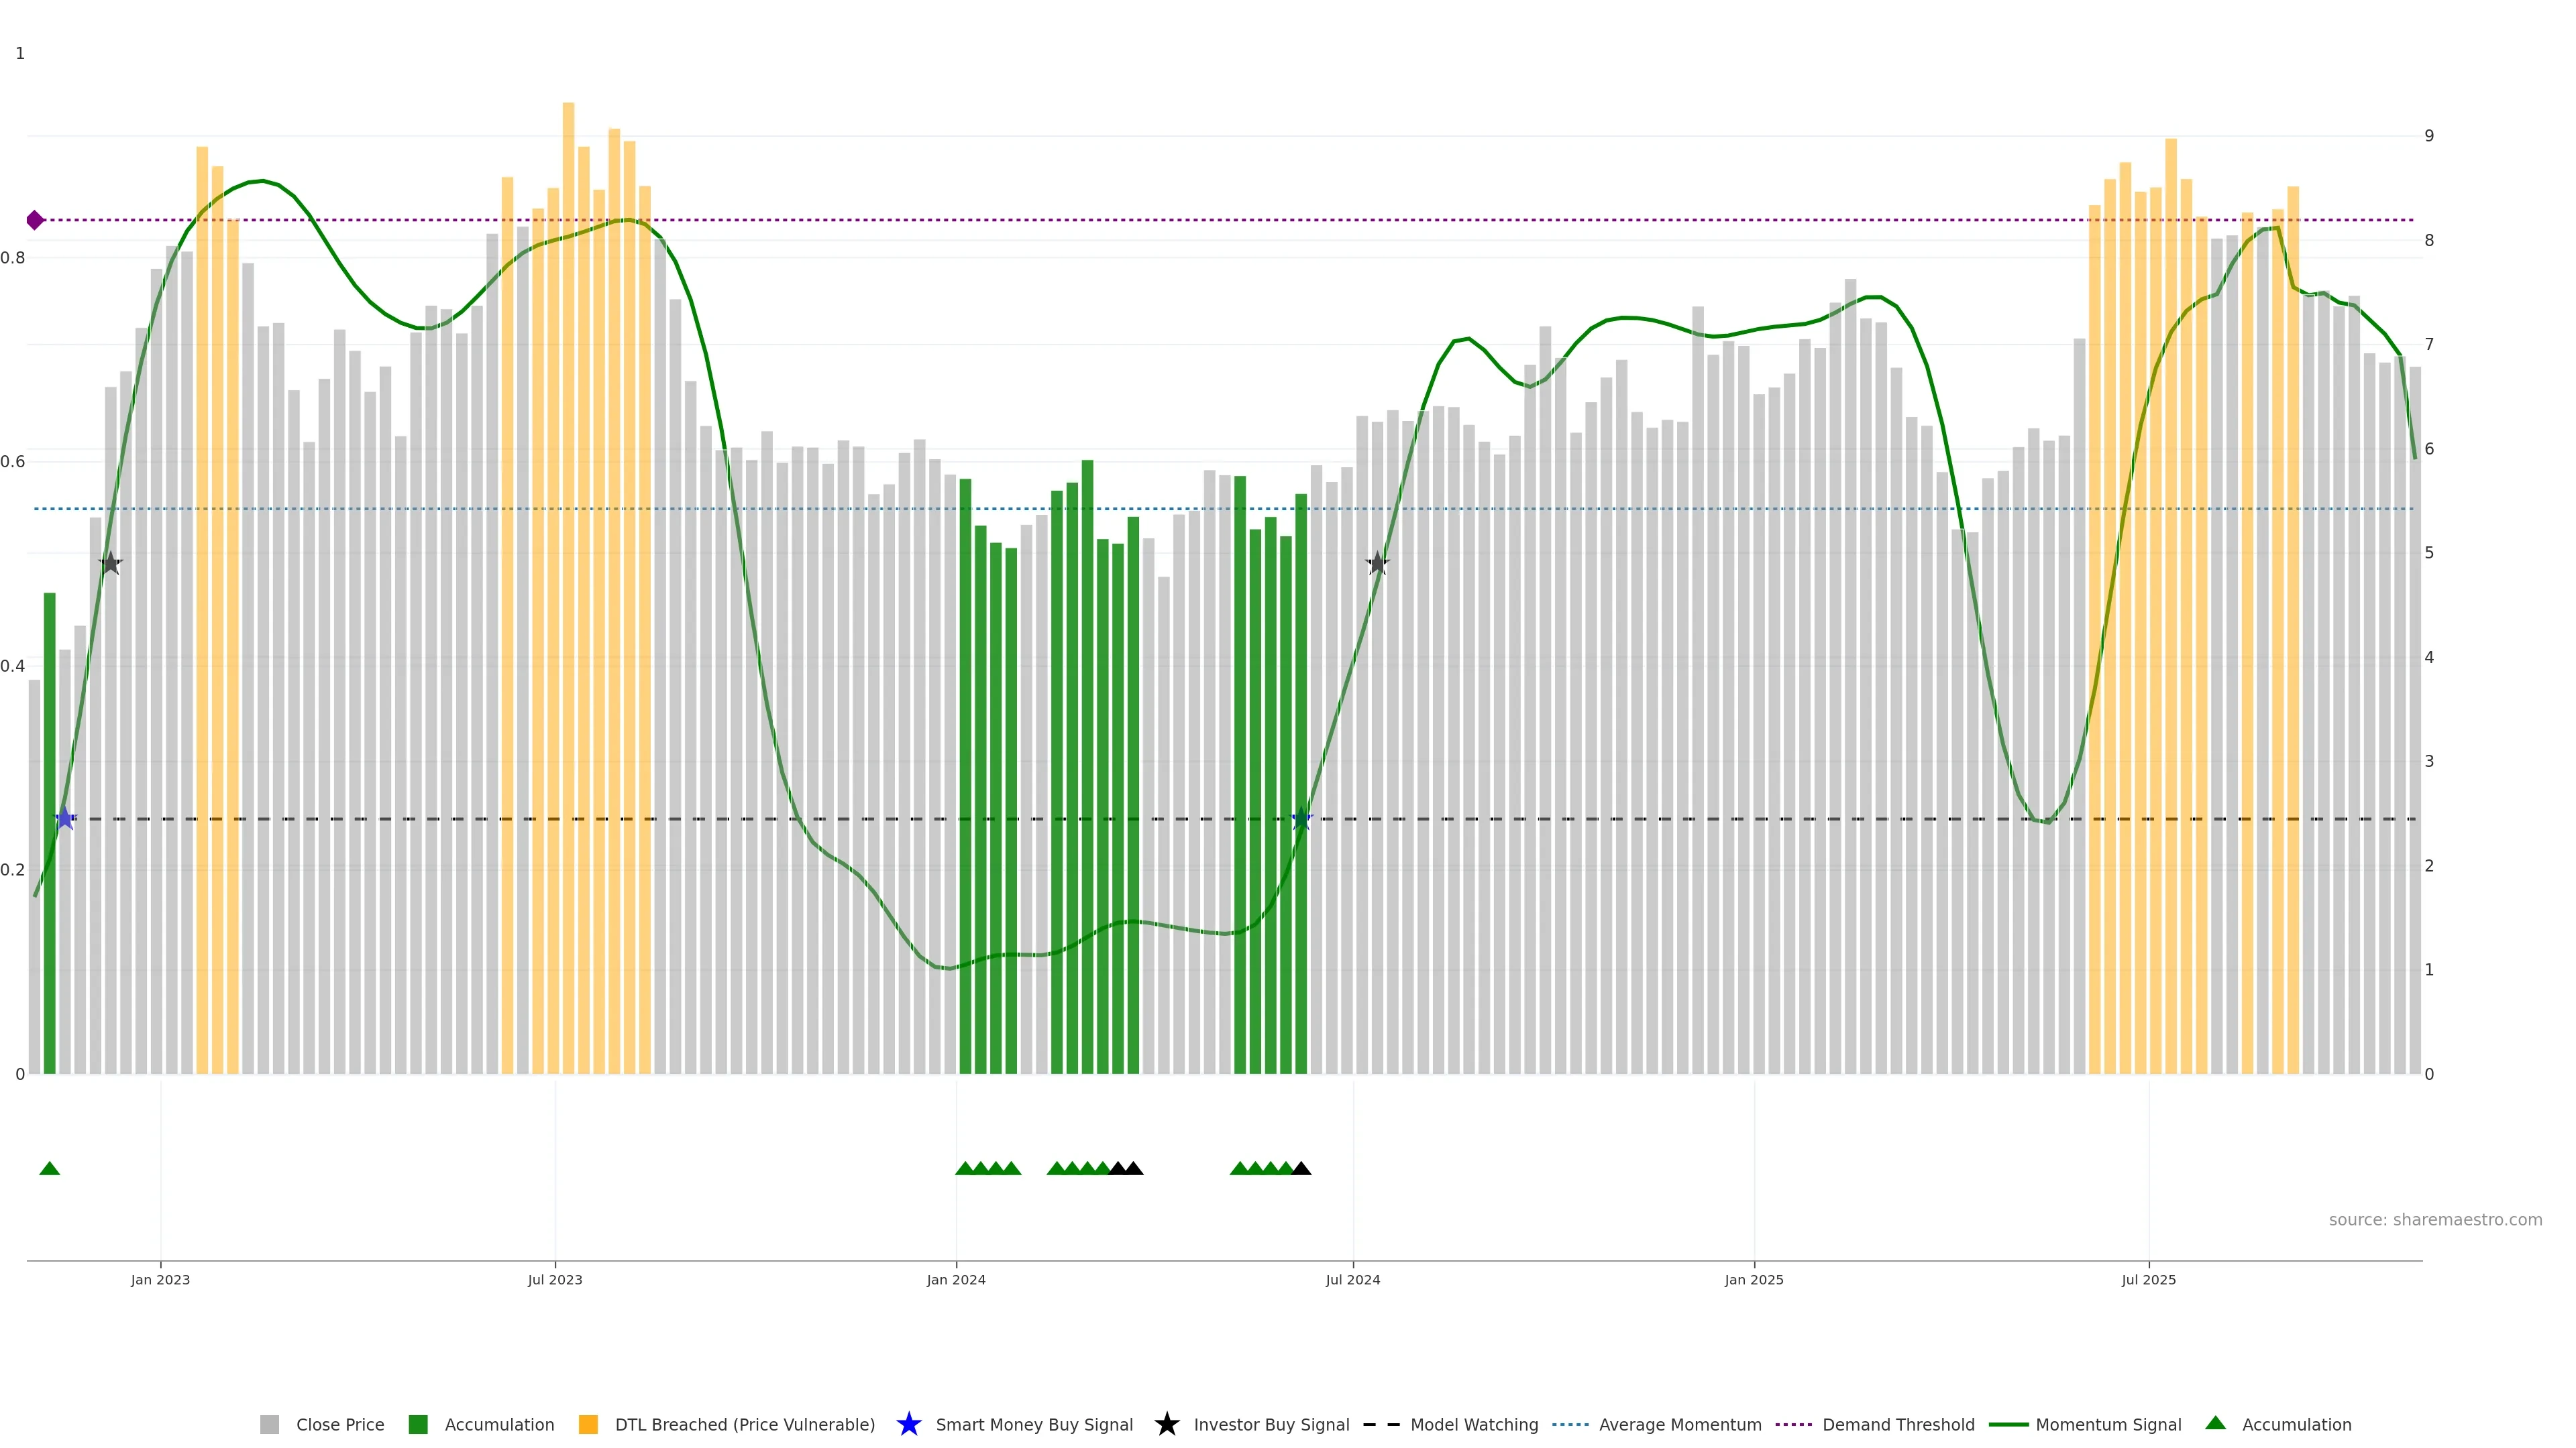This screenshot has width=2576, height=1448.
Task: Click the black star marker after July 2024
Action: tap(1377, 562)
